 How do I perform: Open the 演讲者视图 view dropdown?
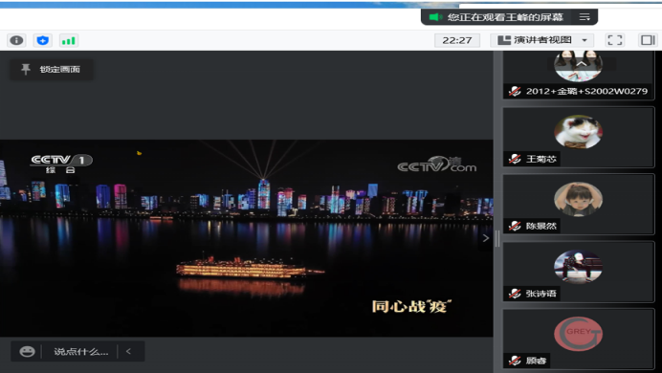(542, 40)
